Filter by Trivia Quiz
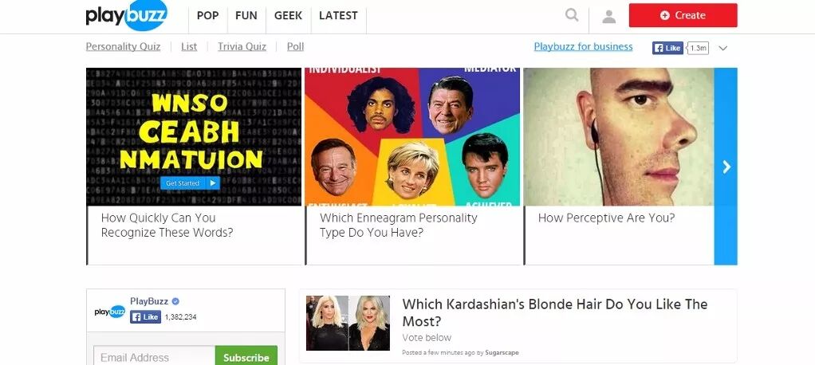815x365 pixels. [242, 47]
